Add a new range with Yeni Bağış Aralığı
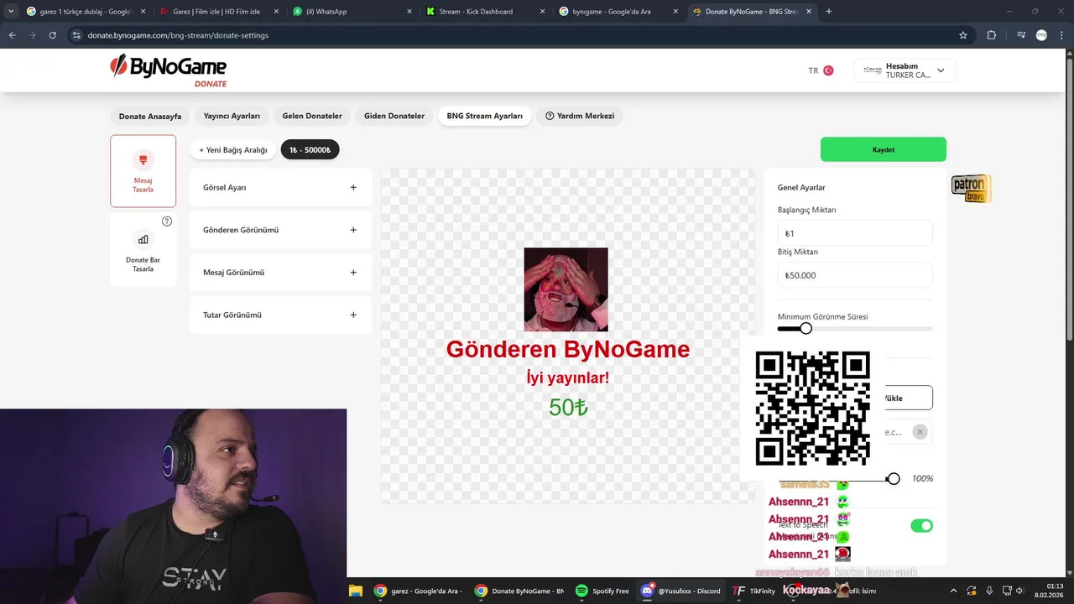Viewport: 1074px width, 604px height. [x=233, y=150]
